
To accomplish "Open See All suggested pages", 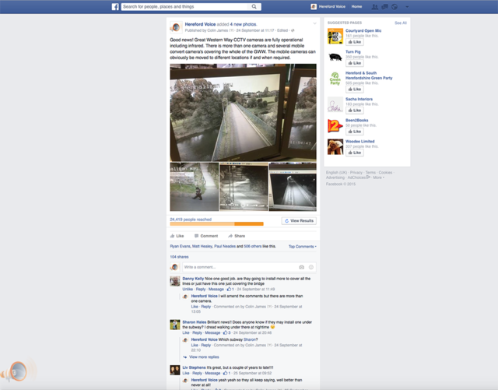I will click(x=400, y=23).
